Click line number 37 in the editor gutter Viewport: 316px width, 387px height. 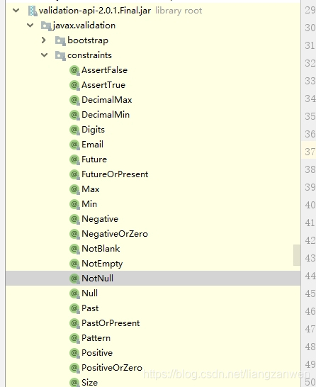click(310, 152)
